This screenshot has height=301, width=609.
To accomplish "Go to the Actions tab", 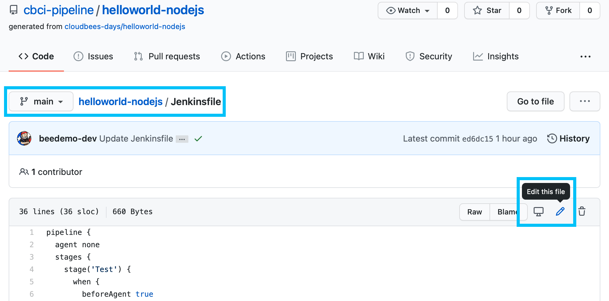I will coord(243,57).
